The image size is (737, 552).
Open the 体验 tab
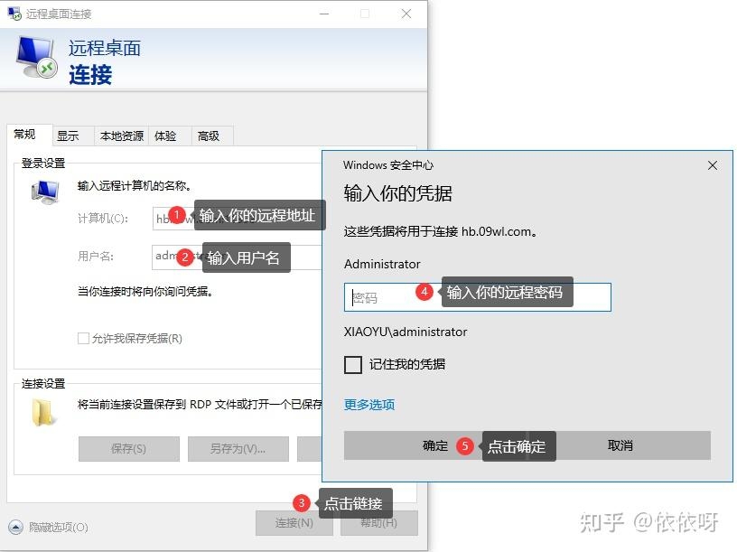point(165,136)
